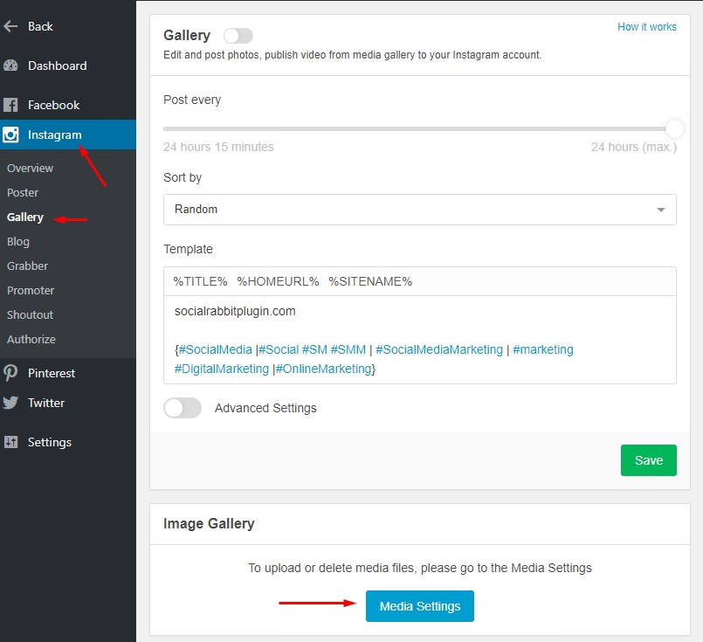Viewport: 703px width, 642px height.
Task: Click the Back arrow icon
Action: click(10, 26)
